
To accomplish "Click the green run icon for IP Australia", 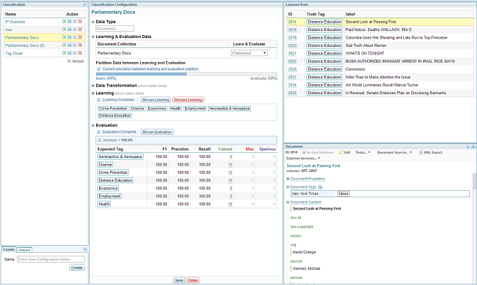I will (63, 22).
